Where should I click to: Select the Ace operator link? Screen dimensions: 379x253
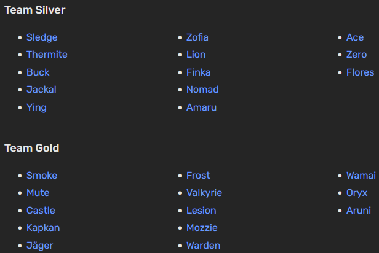click(355, 37)
